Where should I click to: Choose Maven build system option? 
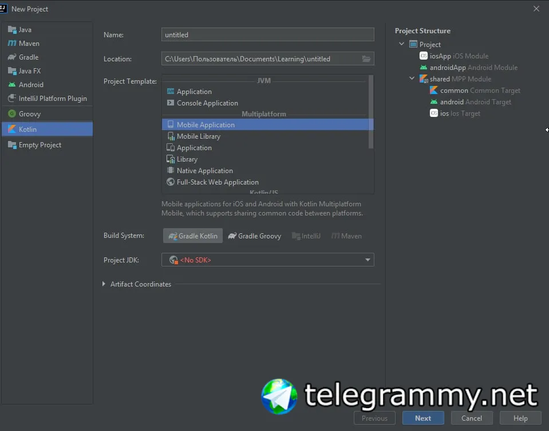(x=346, y=236)
